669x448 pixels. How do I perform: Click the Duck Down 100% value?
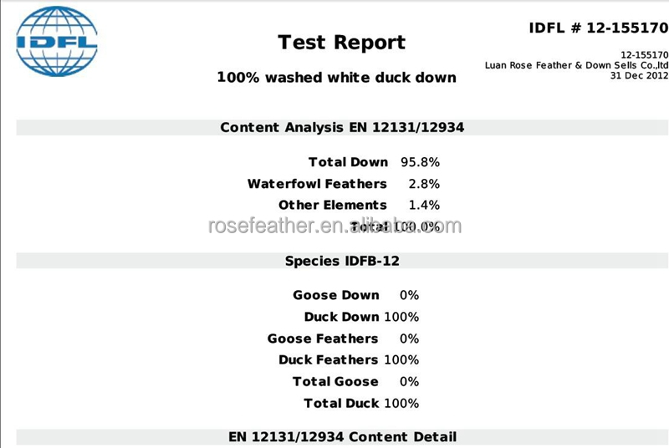(x=401, y=317)
